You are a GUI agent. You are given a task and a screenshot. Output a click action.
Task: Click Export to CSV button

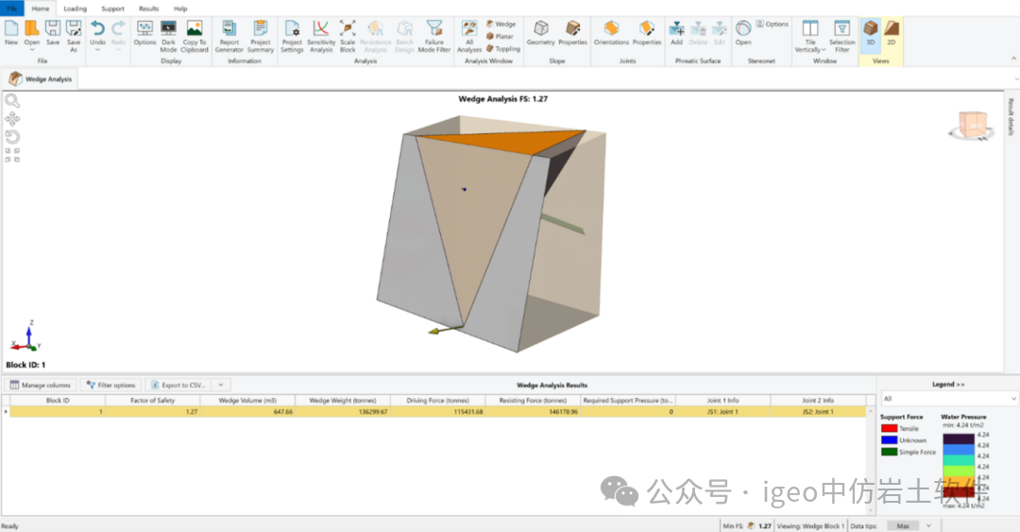click(178, 385)
